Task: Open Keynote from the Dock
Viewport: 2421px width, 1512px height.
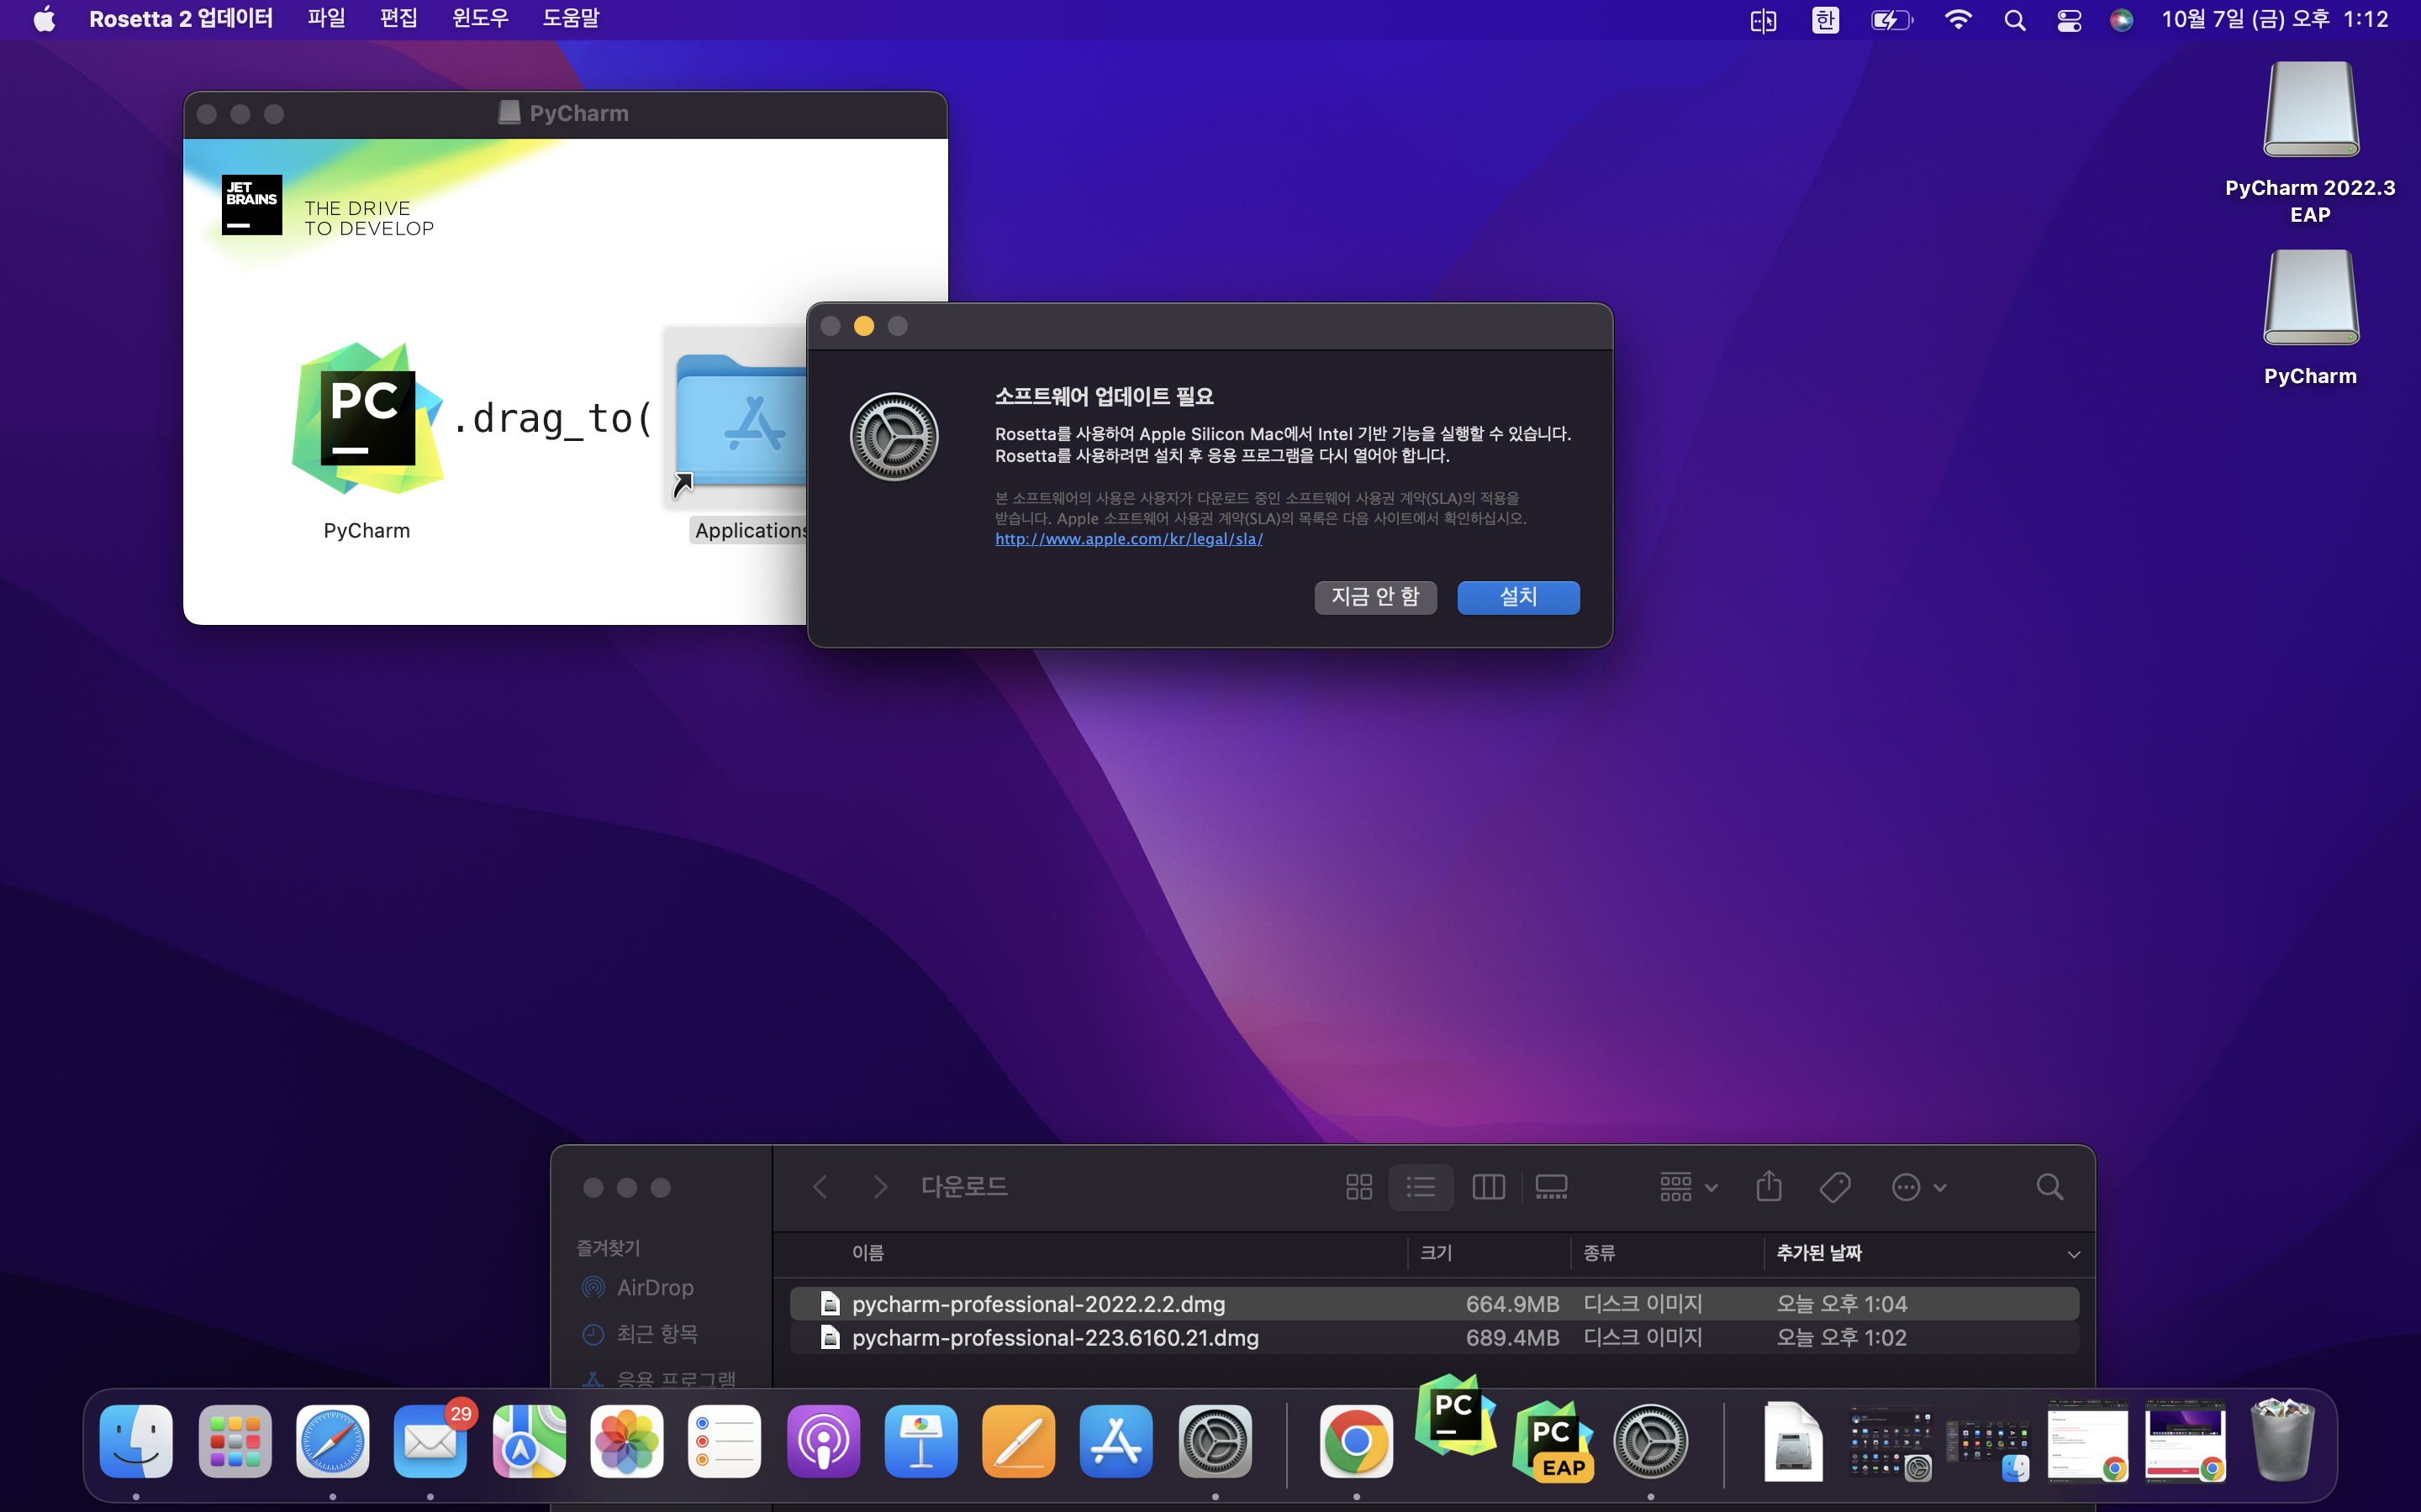Action: pos(920,1442)
